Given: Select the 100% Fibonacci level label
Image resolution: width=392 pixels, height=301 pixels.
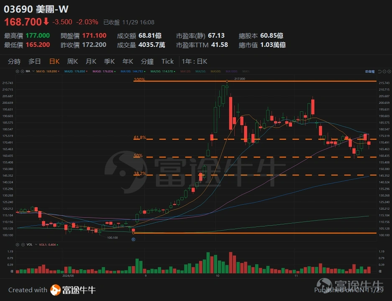Looking at the screenshot, I should [139, 79].
